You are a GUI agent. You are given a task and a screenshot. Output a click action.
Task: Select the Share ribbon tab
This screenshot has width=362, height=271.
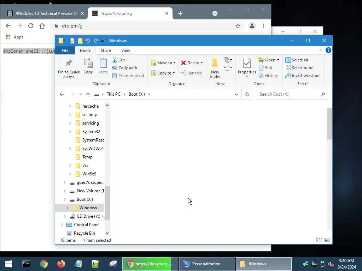[x=106, y=50]
